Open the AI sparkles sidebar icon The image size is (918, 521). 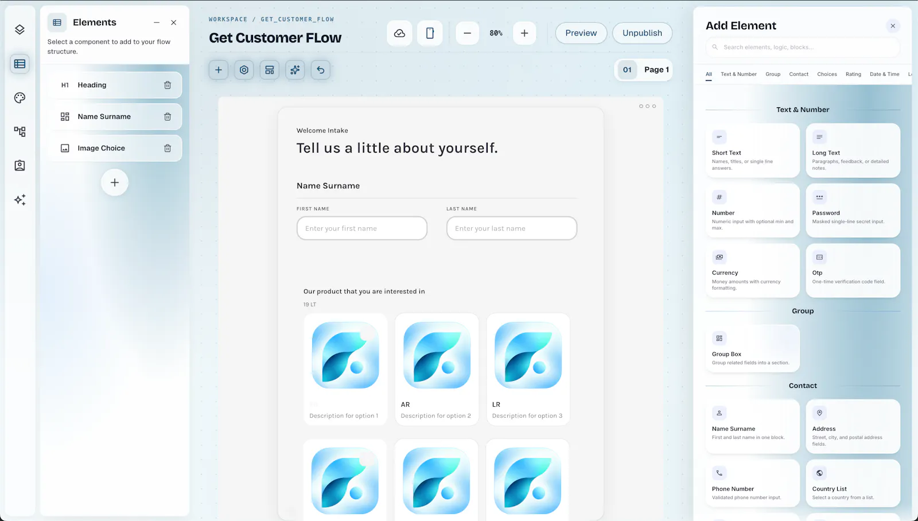[x=20, y=200]
